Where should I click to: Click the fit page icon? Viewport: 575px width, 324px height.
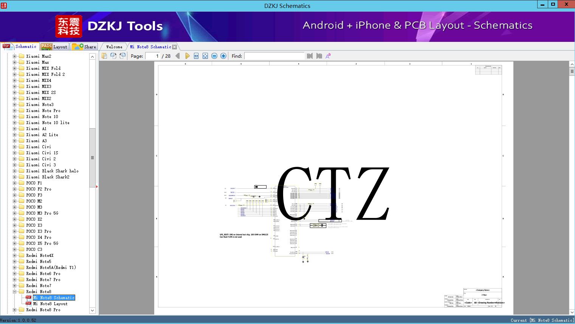[205, 56]
